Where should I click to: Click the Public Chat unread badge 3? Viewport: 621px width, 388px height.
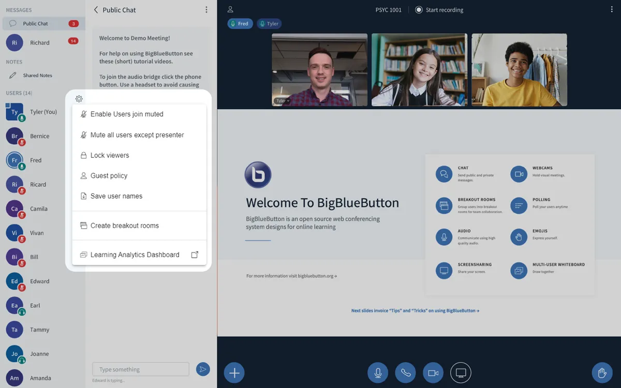click(73, 24)
